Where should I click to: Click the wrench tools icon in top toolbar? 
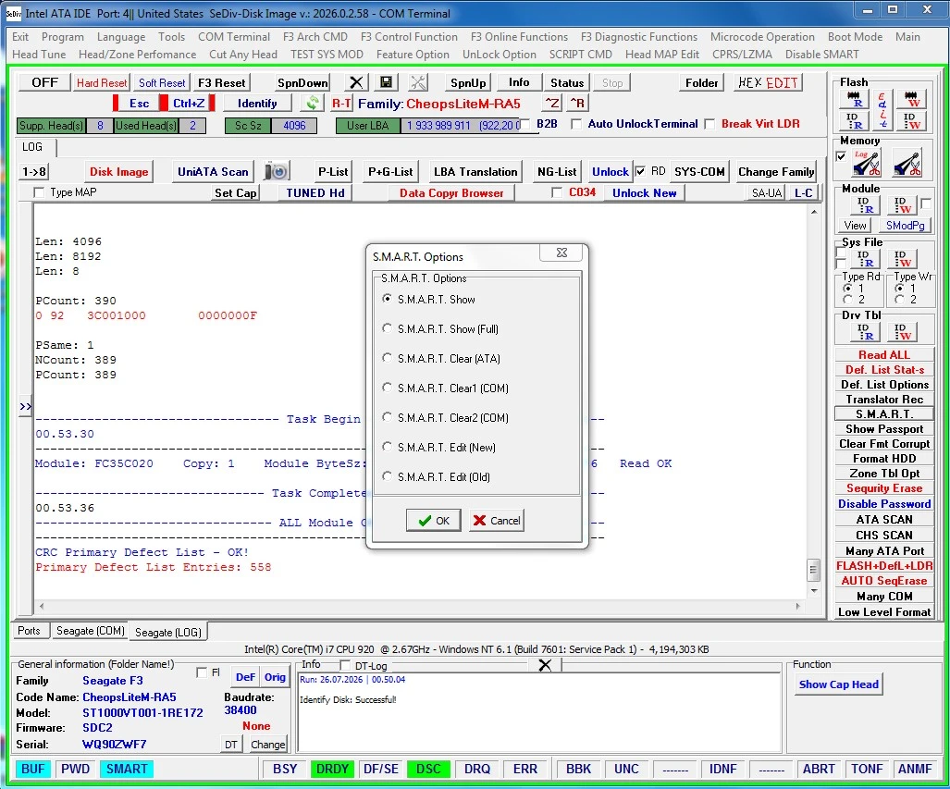coord(418,82)
